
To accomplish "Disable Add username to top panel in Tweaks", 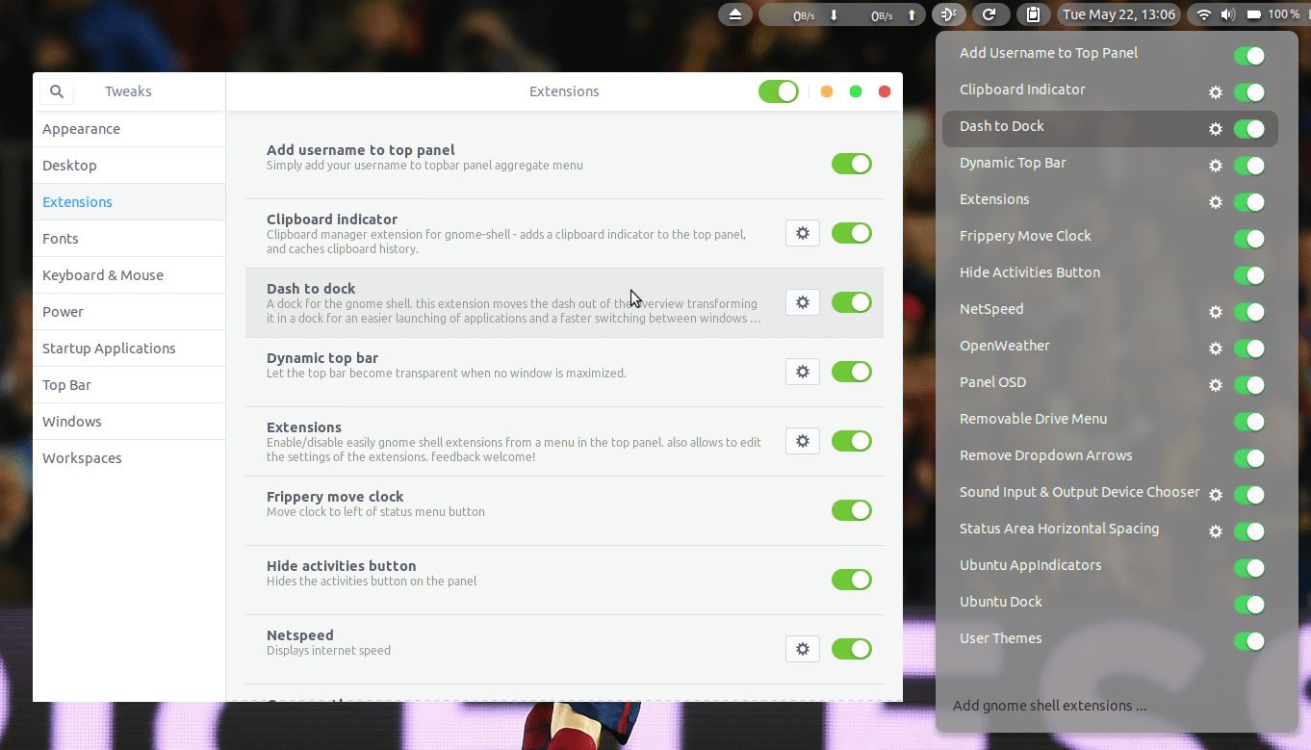I will 852,164.
